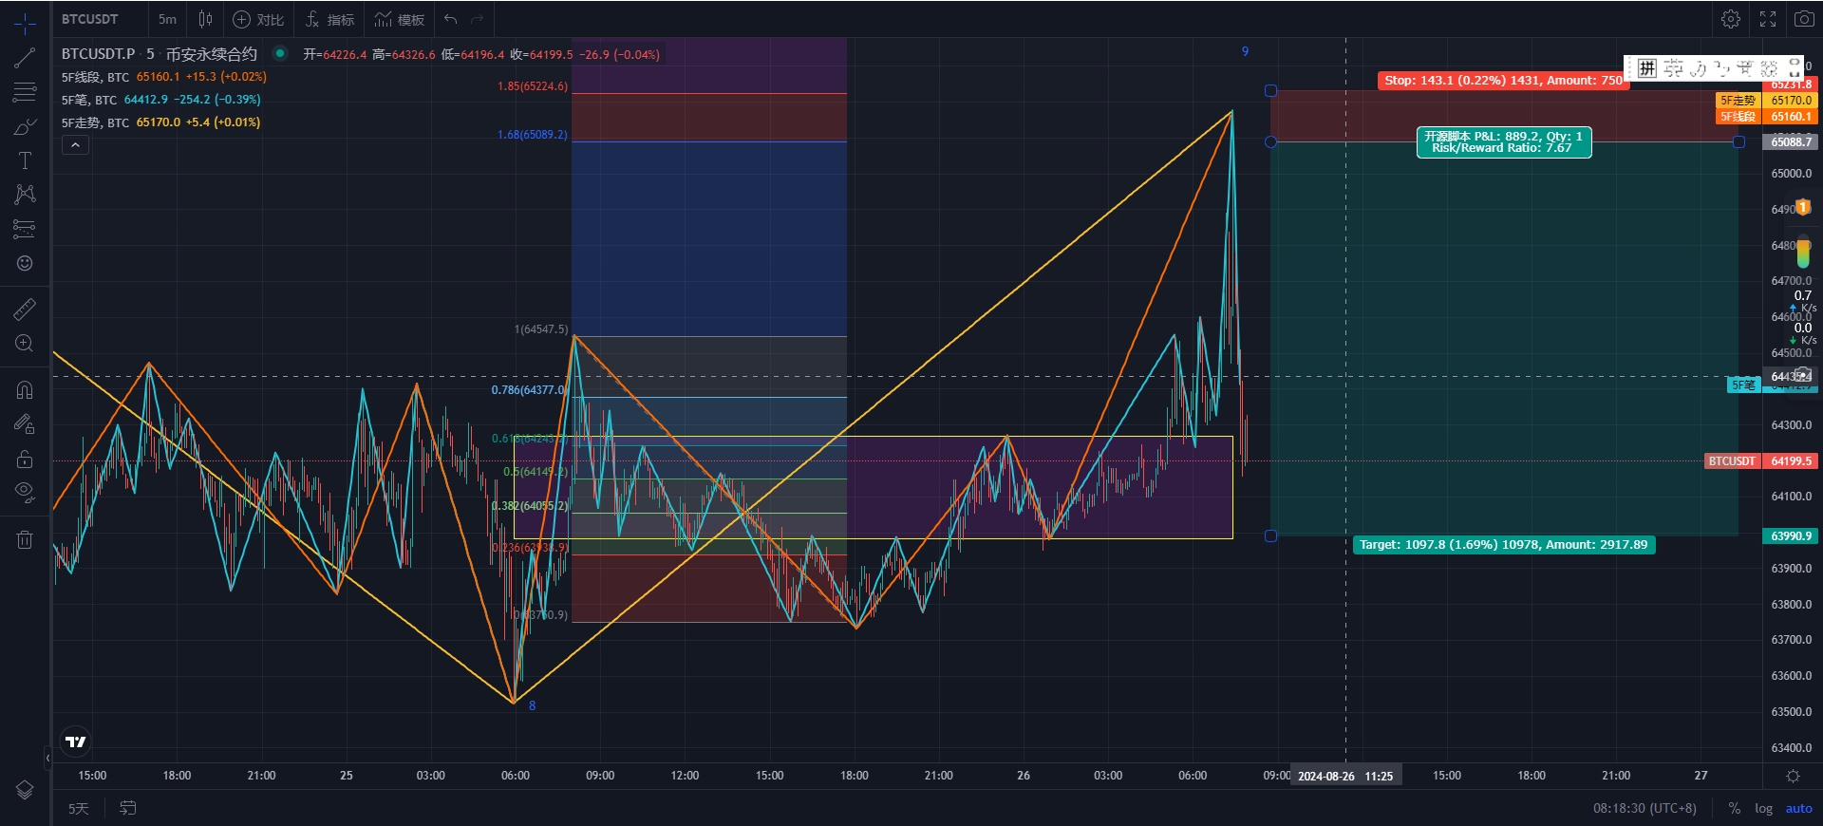Collapse the indicator legend with arrow
This screenshot has height=826, width=1823.
[75, 144]
